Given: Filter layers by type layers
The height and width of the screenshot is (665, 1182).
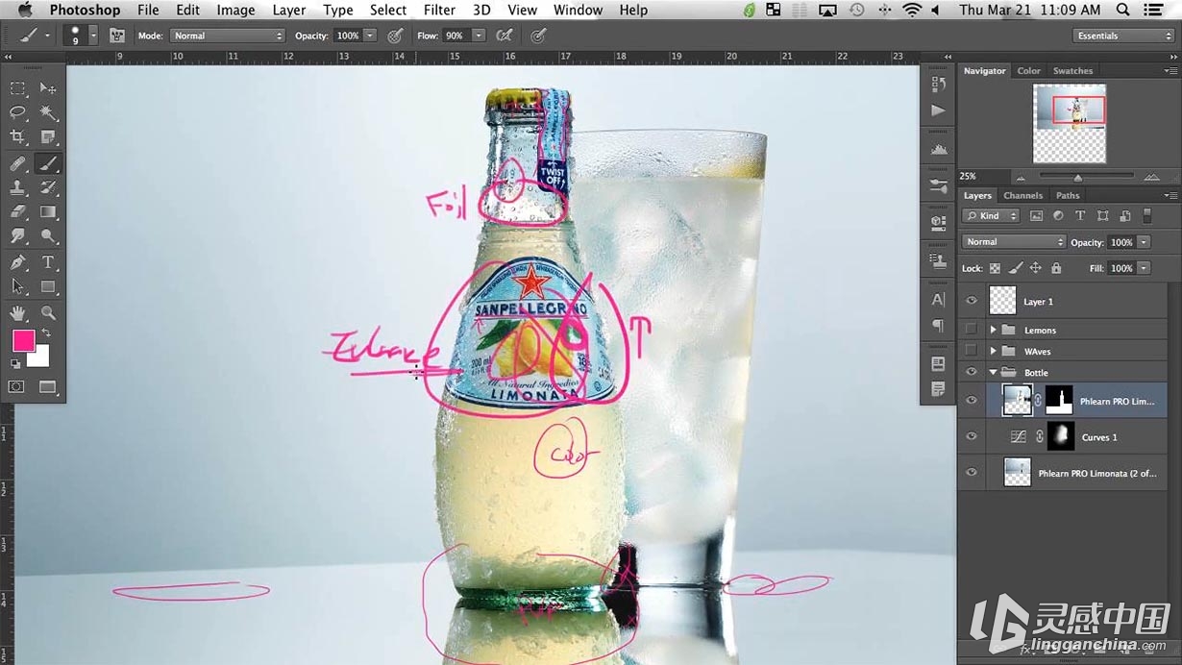Looking at the screenshot, I should 1080,216.
